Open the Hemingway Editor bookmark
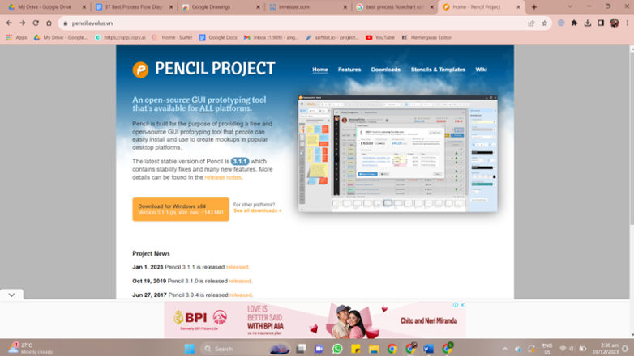 pos(426,37)
